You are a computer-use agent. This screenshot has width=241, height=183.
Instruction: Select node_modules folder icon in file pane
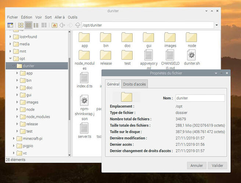click(x=84, y=55)
